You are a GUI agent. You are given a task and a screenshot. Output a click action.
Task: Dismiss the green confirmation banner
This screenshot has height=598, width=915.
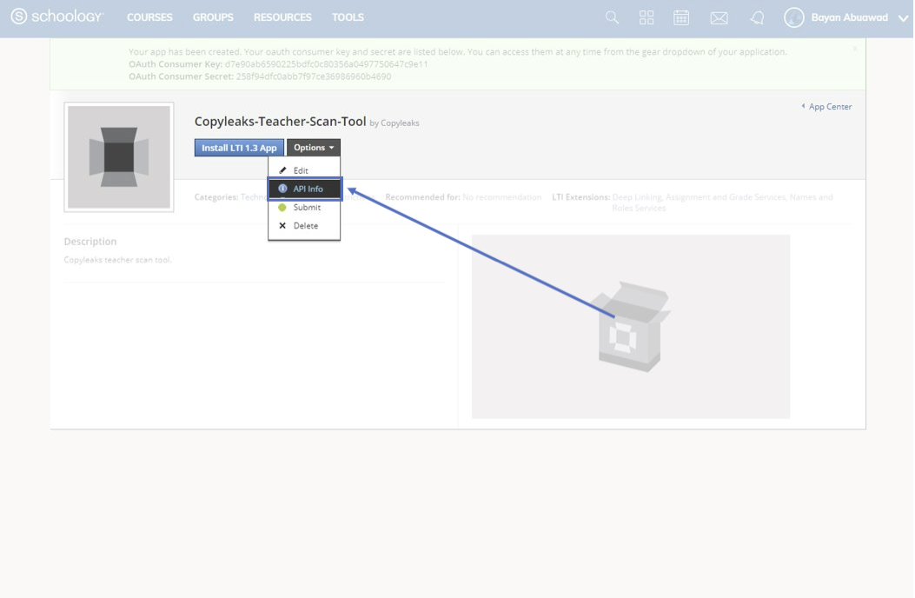click(855, 49)
